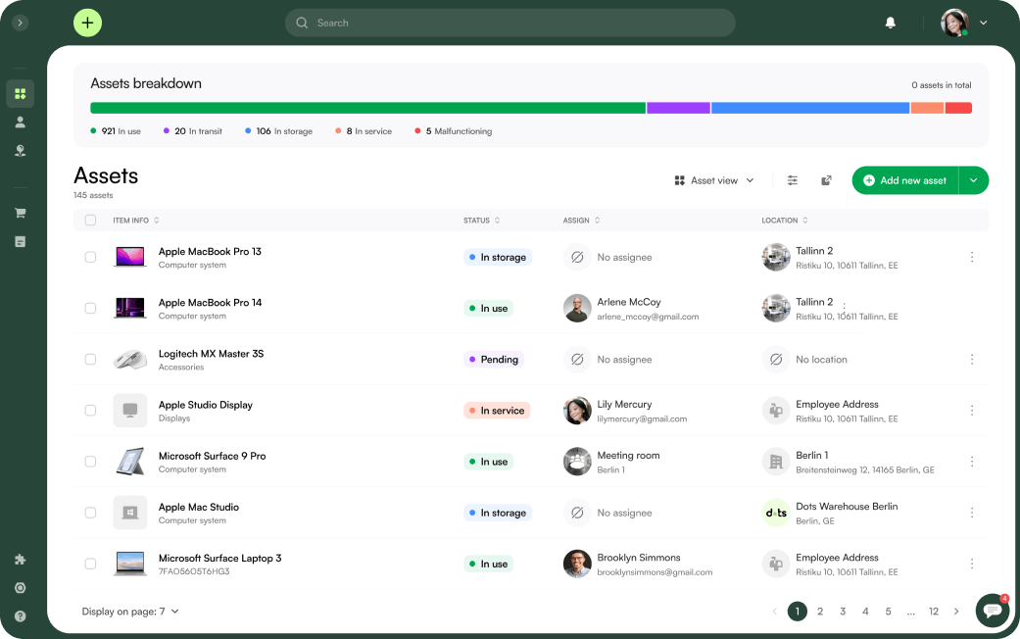
Task: Tick the Microsoft Surface Laptop 3 checkbox
Action: [x=90, y=564]
